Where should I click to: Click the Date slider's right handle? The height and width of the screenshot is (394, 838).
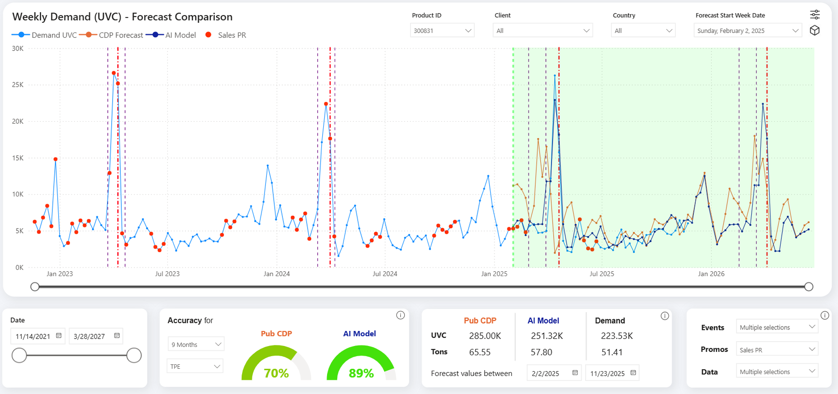click(134, 355)
